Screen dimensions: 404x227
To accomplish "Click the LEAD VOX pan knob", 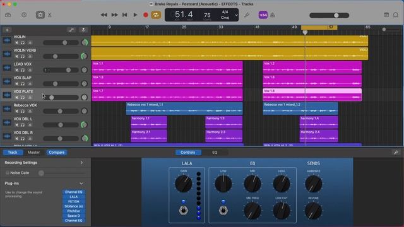I will point(84,70).
